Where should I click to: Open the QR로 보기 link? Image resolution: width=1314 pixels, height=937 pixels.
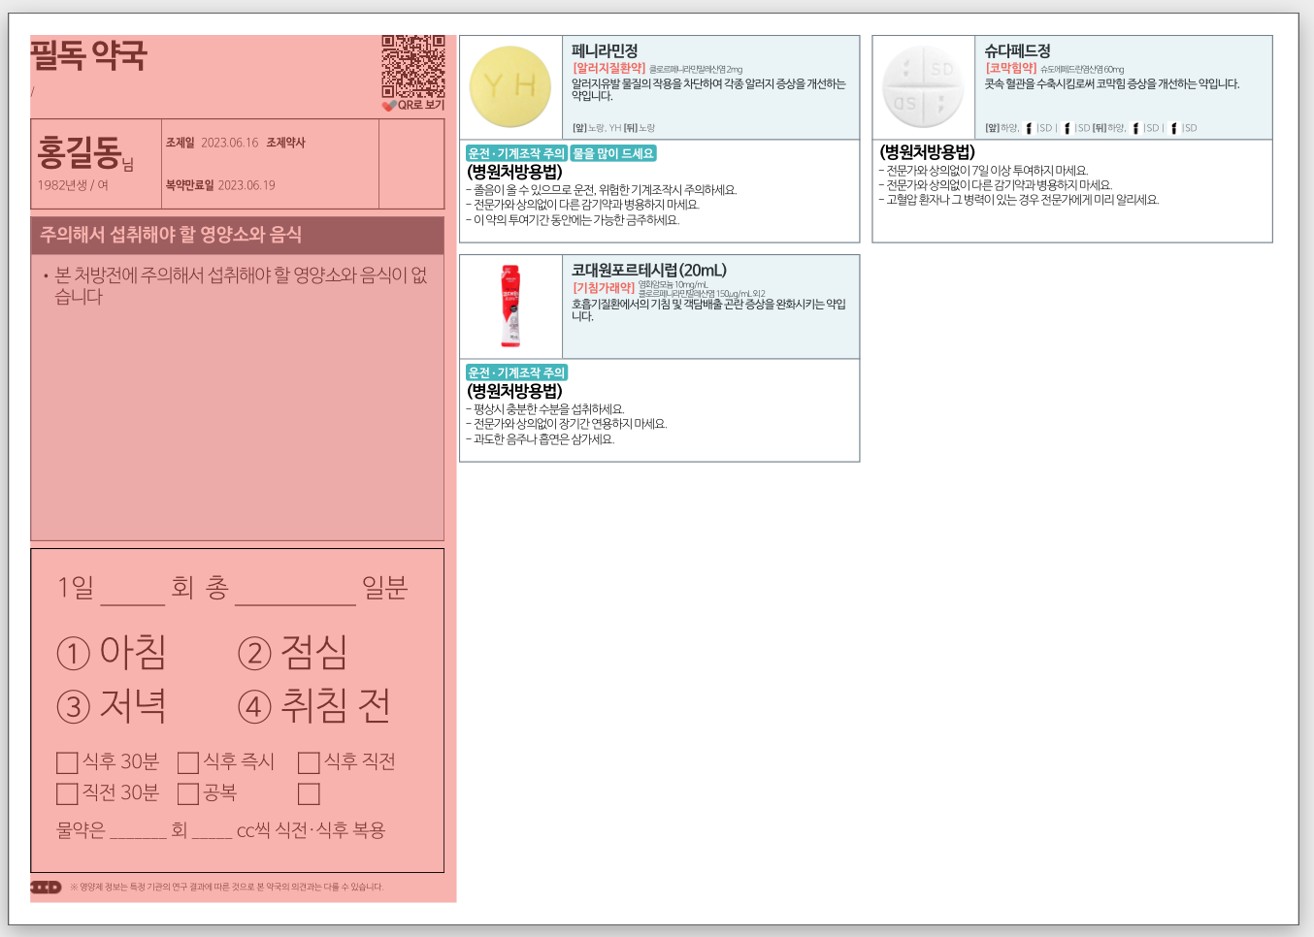click(419, 105)
